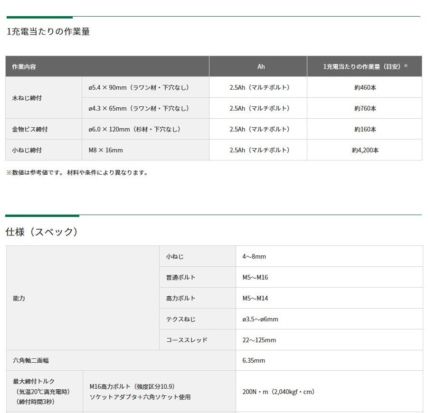The width and height of the screenshot is (428, 413).
Task: Select the 約4,200本 value
Action: 365,150
